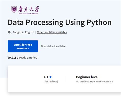
Task: Click the 99,215 already enrolled text
Action: 22,58
